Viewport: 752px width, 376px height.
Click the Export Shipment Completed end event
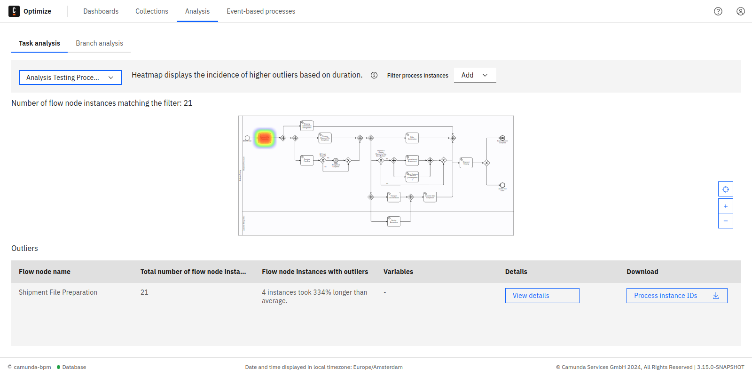click(x=502, y=138)
